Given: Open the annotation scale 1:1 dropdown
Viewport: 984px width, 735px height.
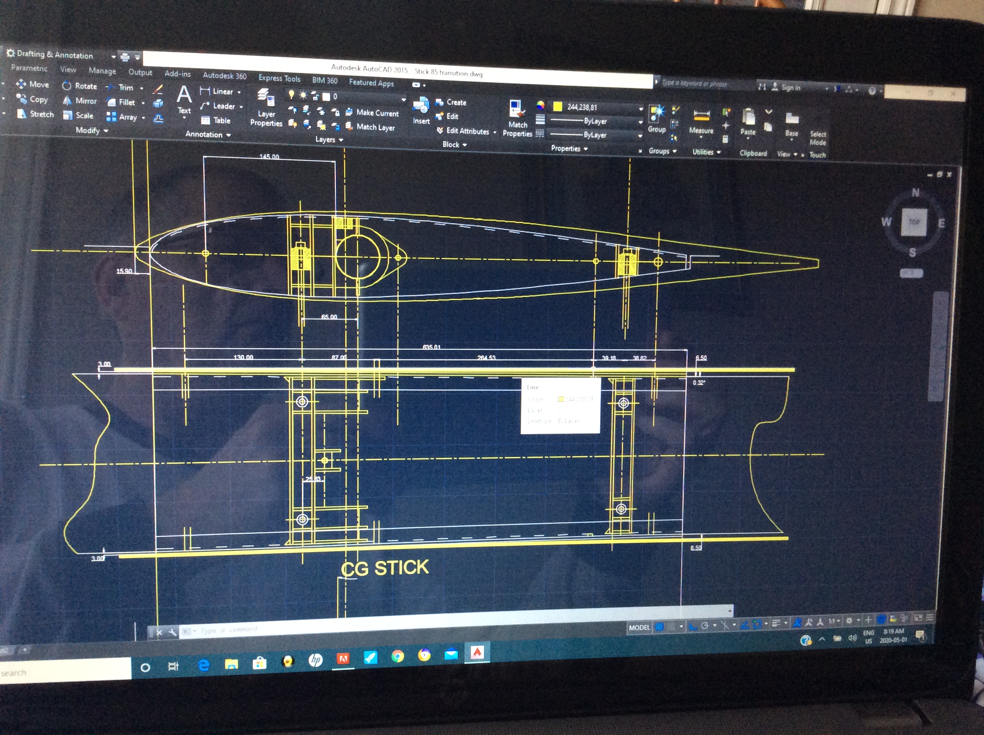Looking at the screenshot, I should pyautogui.click(x=834, y=621).
